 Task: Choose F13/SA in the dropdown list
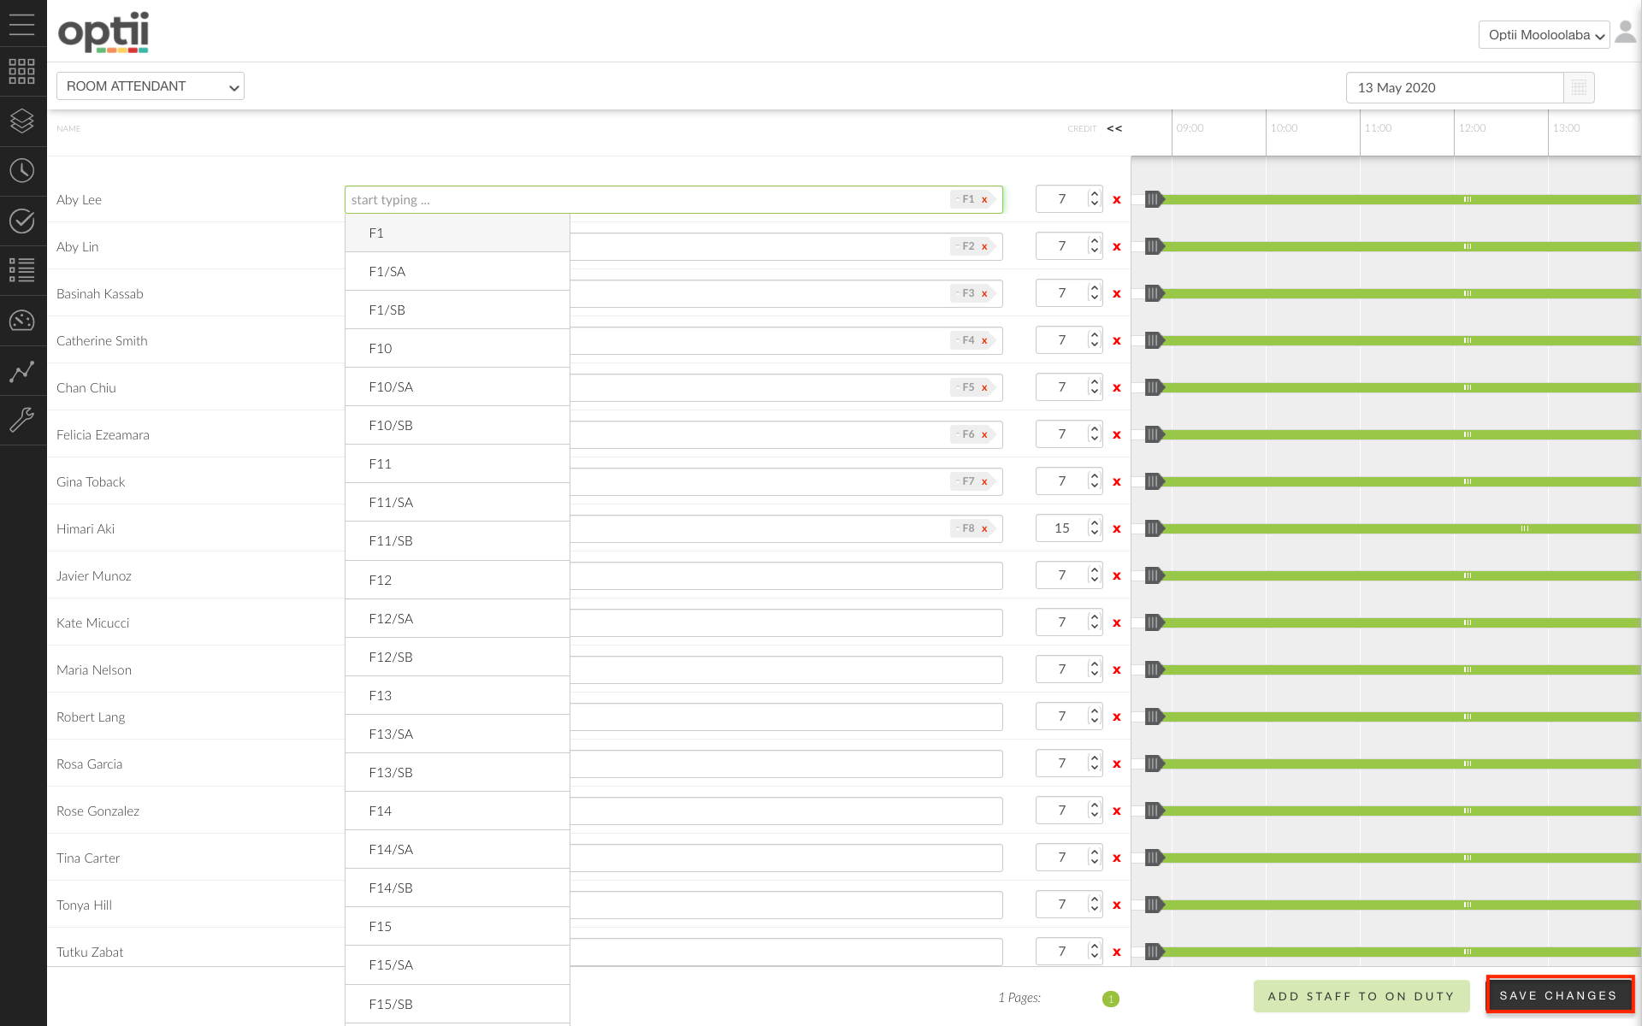[458, 734]
